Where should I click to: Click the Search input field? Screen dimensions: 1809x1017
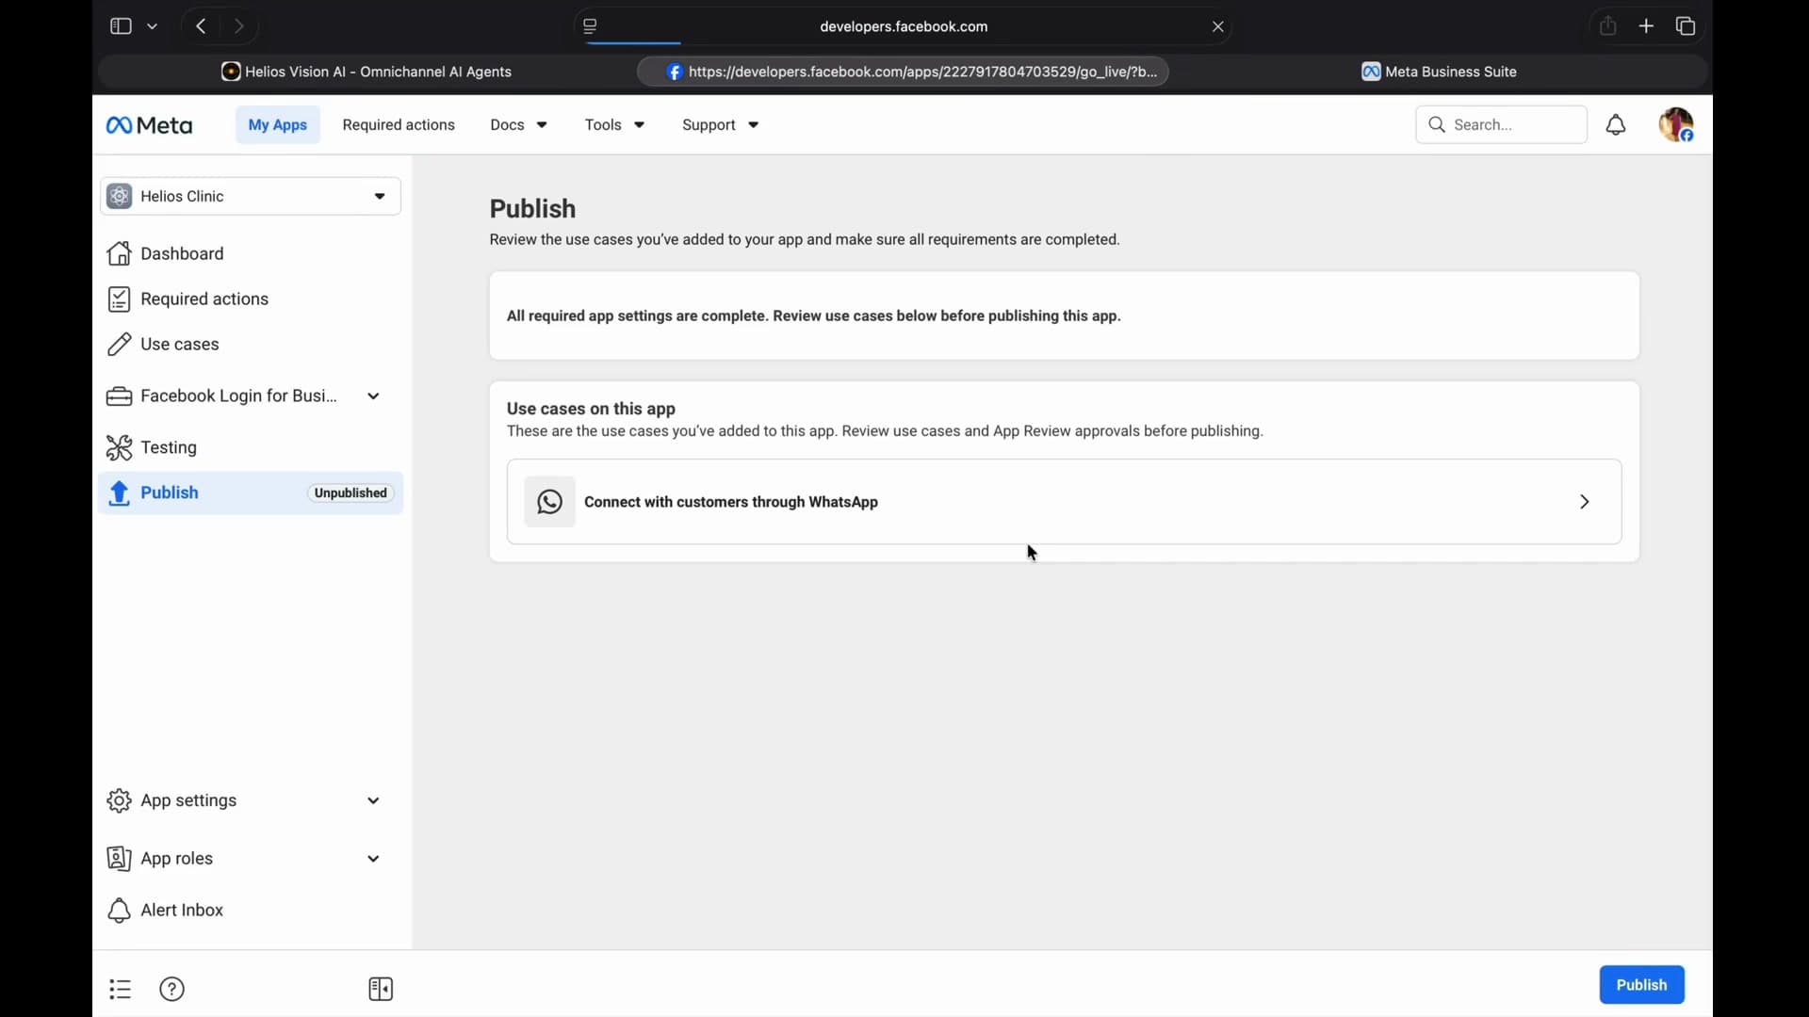[x=1501, y=125]
